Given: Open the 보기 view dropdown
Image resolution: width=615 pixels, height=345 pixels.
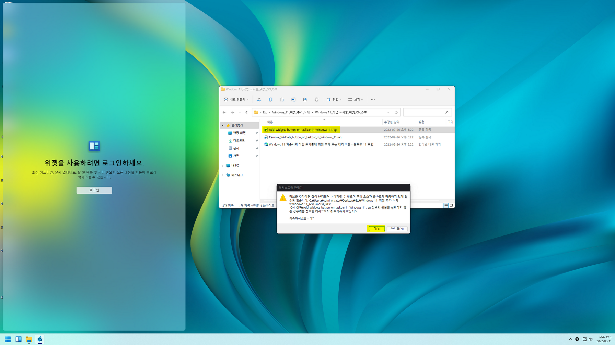Looking at the screenshot, I should 356,100.
